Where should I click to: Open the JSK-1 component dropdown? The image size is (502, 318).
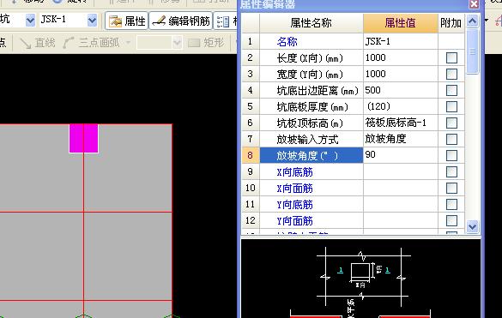(x=92, y=21)
